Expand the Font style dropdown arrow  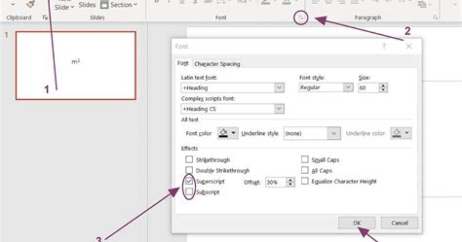(348, 87)
